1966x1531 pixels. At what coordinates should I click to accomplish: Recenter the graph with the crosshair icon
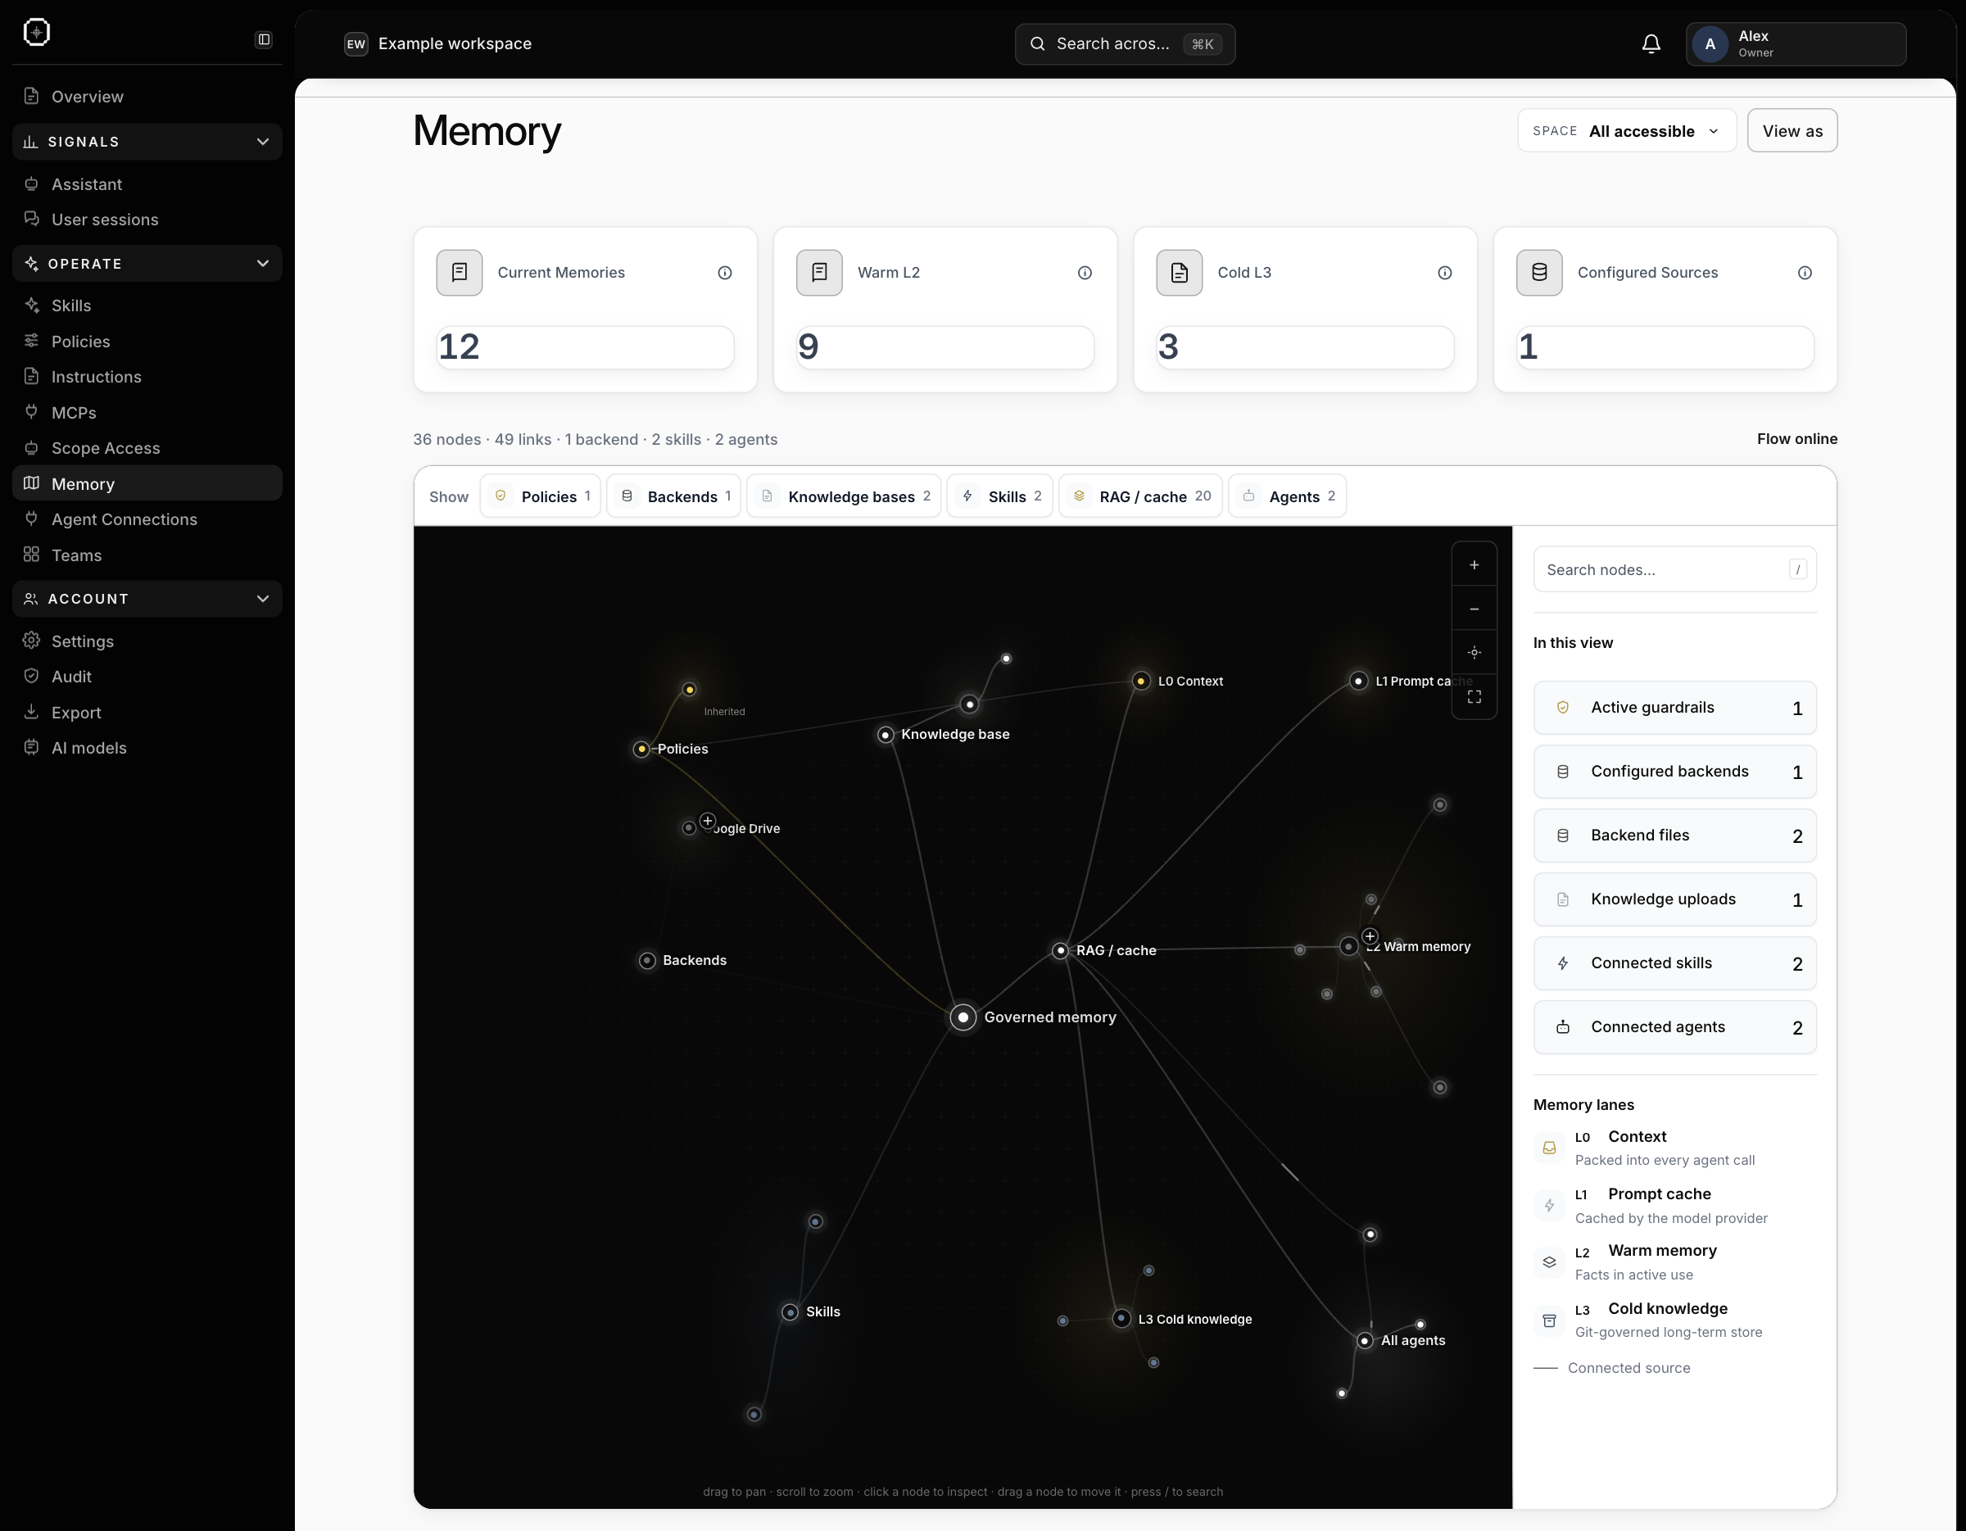[x=1474, y=653]
